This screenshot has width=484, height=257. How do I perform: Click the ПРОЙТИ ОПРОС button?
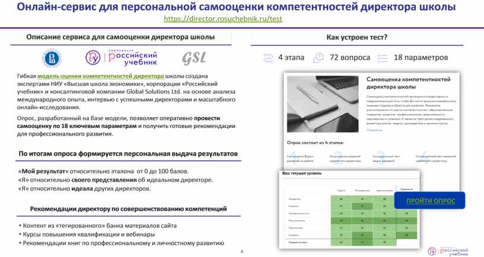[x=430, y=201]
